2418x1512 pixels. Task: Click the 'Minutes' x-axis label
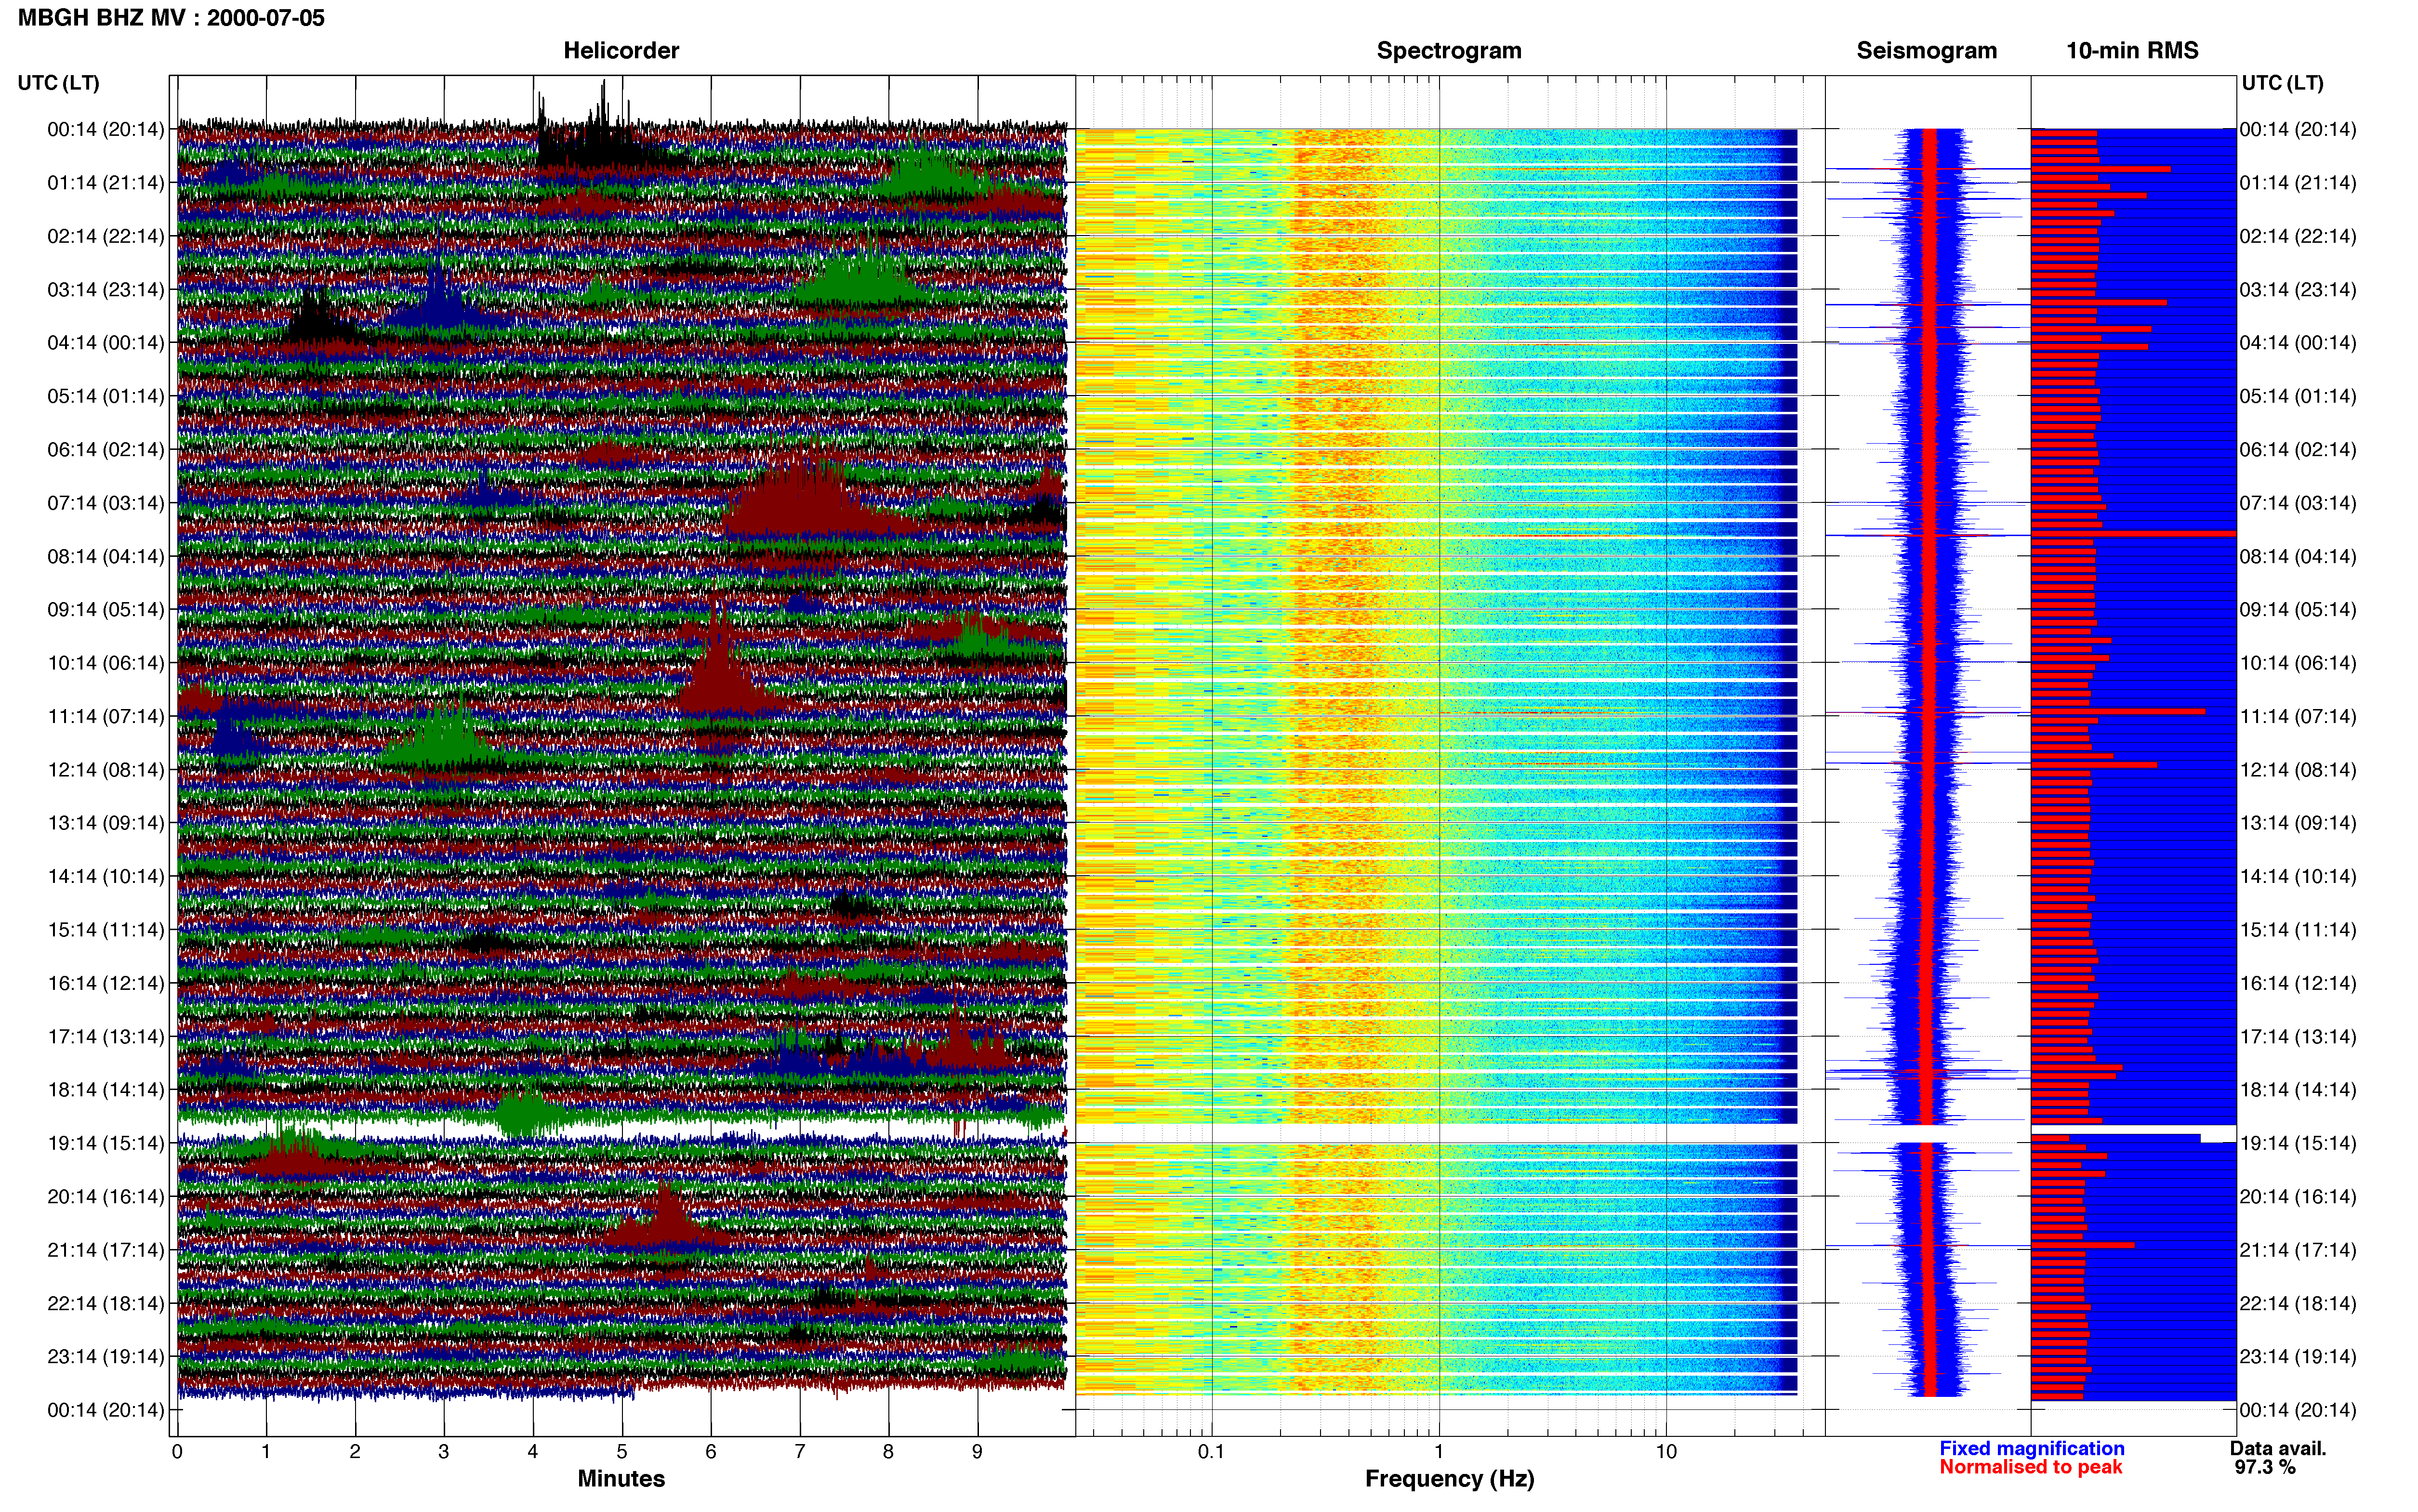(x=621, y=1479)
